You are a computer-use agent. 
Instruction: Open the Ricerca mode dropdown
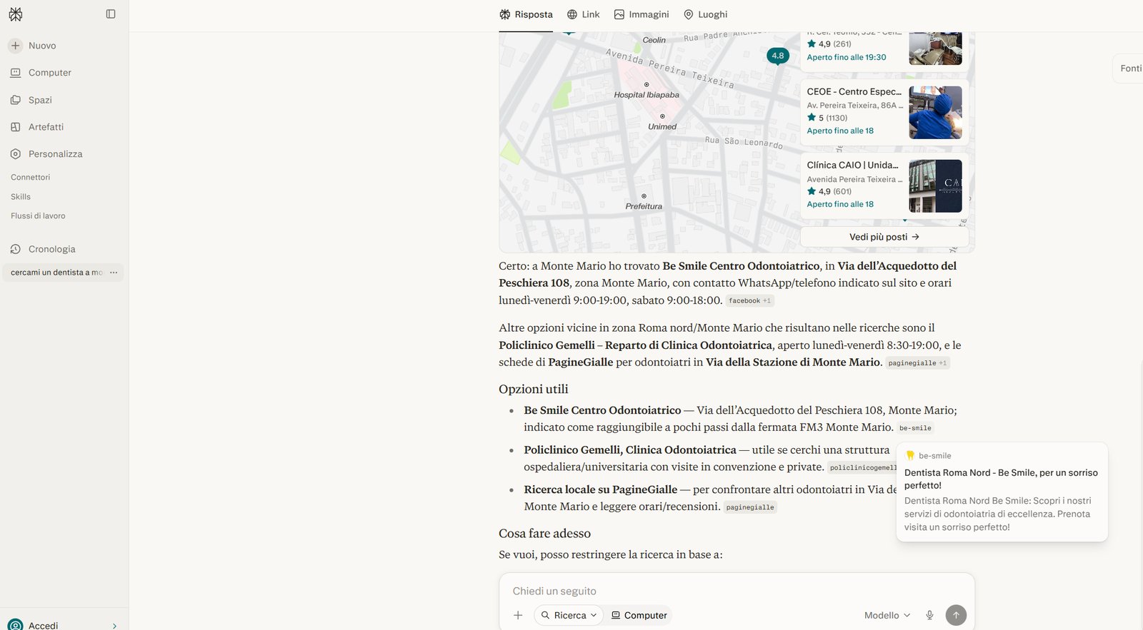569,615
